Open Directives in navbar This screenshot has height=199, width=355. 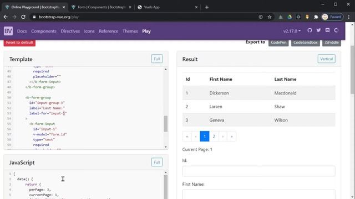(70, 31)
